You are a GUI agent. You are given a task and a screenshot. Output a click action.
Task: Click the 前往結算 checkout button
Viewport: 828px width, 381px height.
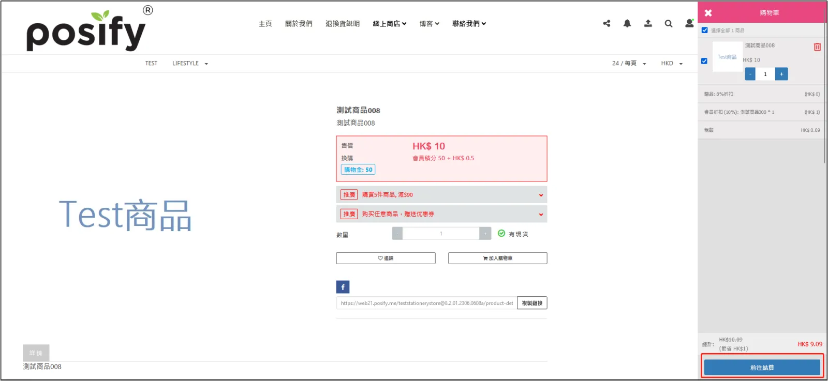pyautogui.click(x=762, y=368)
